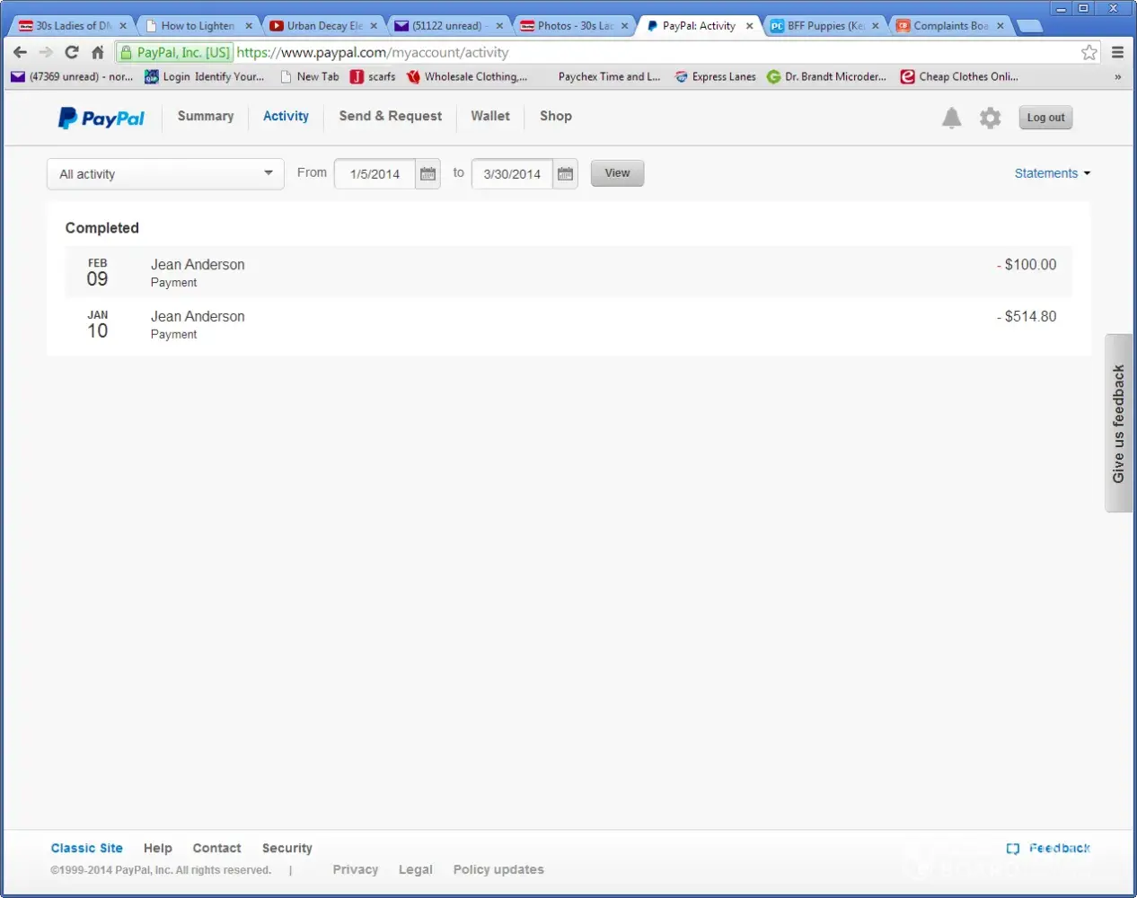Open the From date calendar picker
The width and height of the screenshot is (1137, 898).
[x=427, y=174]
